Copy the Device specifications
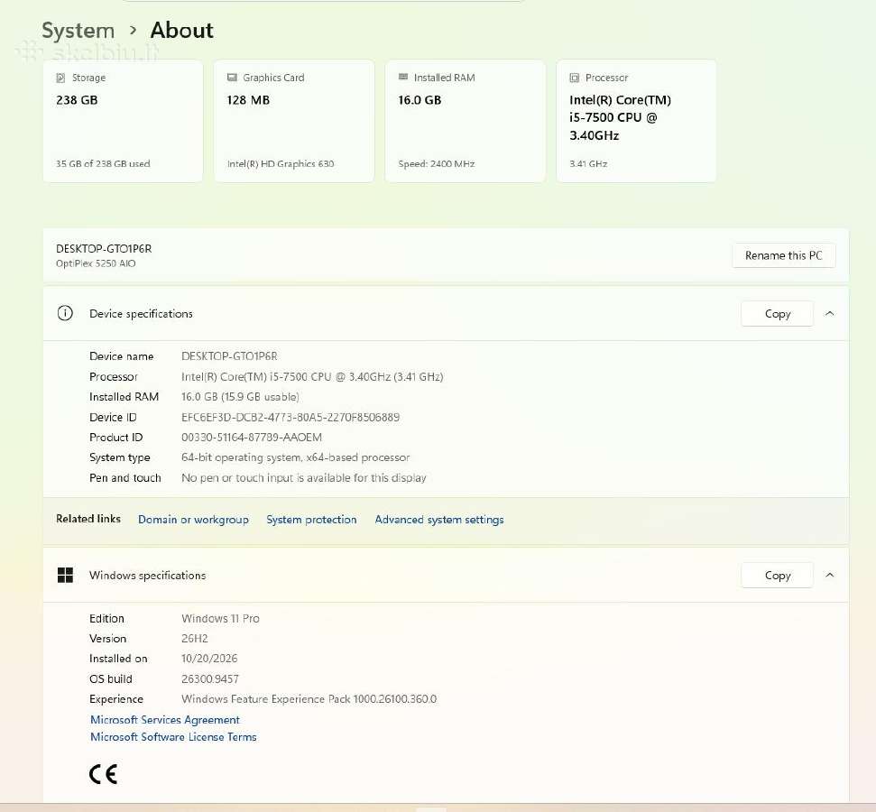Screen dimensions: 876x812 point(777,313)
